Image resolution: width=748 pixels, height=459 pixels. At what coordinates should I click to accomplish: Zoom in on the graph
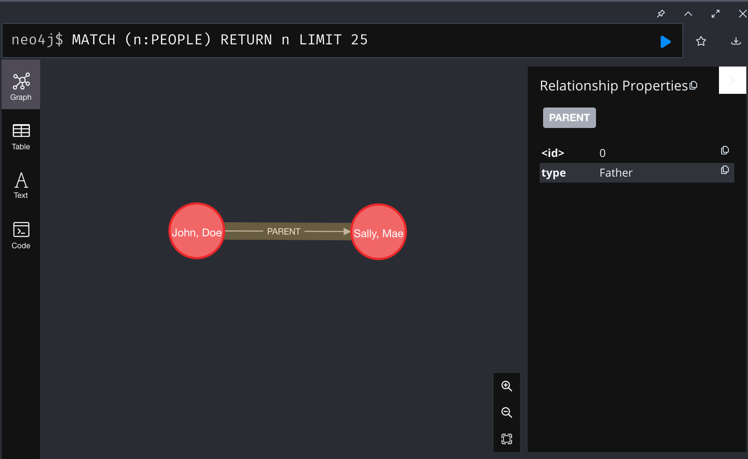[507, 386]
